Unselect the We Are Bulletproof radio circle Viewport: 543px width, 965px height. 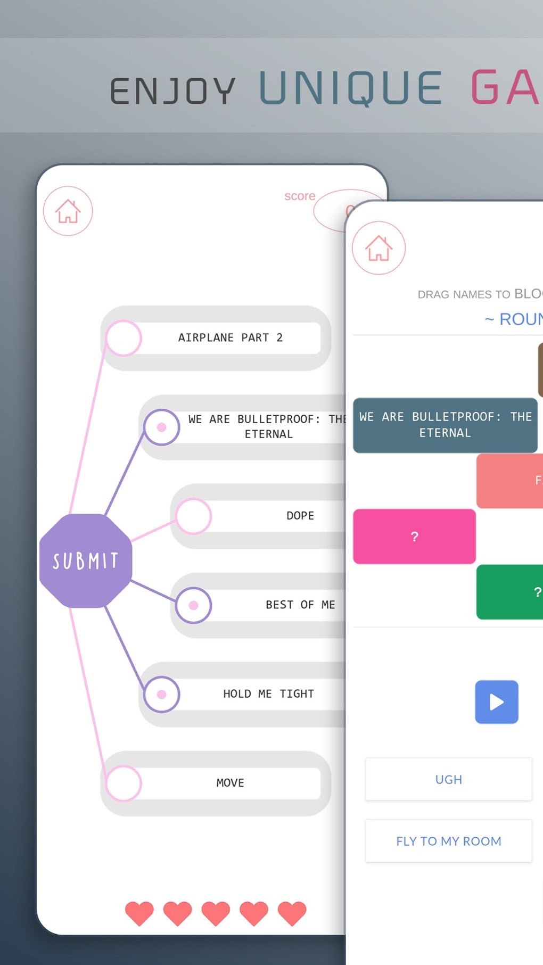[162, 427]
